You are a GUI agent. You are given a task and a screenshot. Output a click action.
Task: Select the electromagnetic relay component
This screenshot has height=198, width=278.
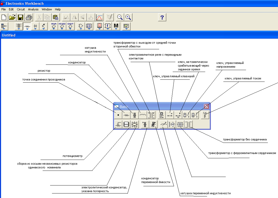[162, 115]
